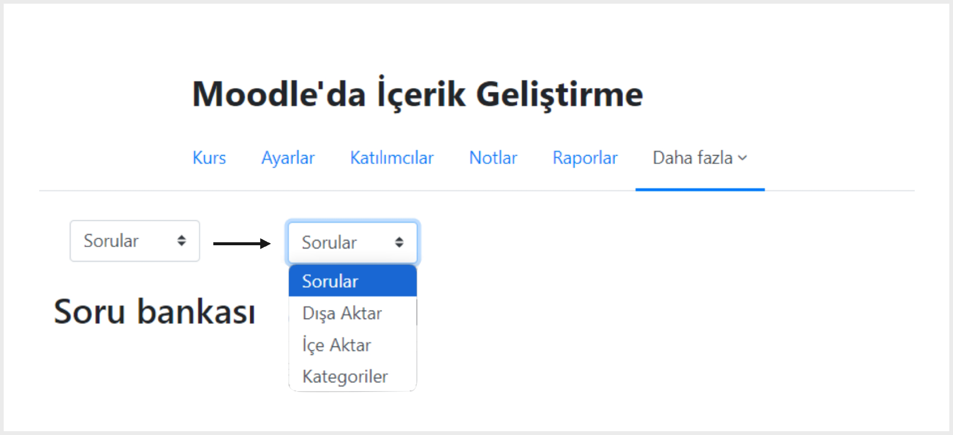953x435 pixels.
Task: Click the blue underline under Daha fazla
Action: (x=700, y=189)
